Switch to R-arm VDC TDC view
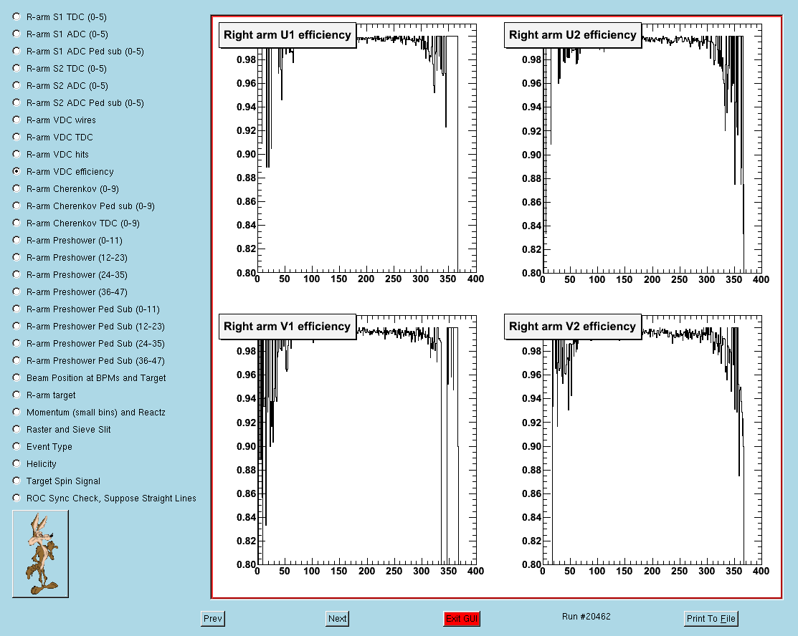 tap(16, 138)
